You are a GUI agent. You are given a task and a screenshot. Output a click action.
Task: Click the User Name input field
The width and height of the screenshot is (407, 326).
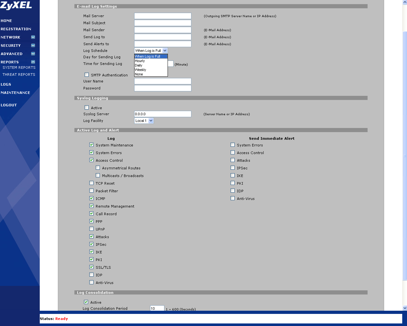coord(163,81)
